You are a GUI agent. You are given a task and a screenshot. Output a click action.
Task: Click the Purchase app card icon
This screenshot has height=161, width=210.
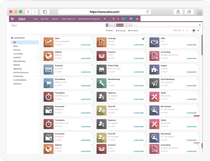point(49,69)
